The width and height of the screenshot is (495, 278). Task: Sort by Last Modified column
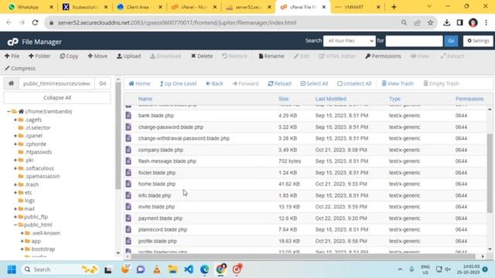coord(330,99)
